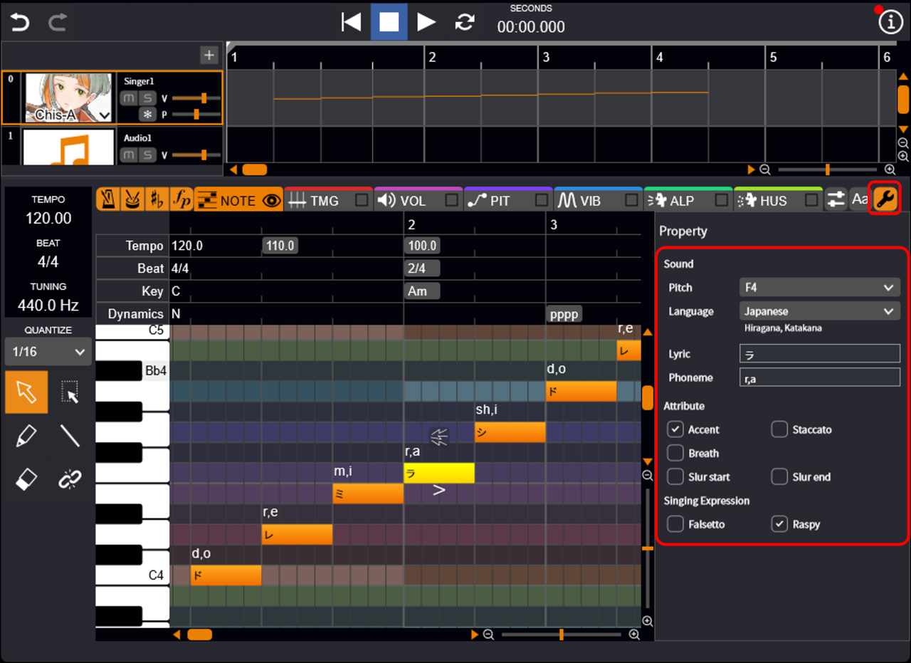Image resolution: width=911 pixels, height=663 pixels.
Task: Mute Singer1 track with m button
Action: pyautogui.click(x=129, y=98)
